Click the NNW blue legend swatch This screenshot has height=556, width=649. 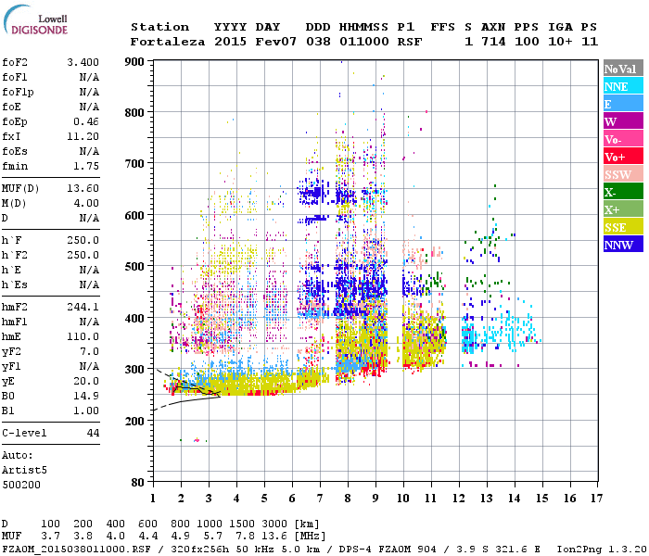point(621,245)
